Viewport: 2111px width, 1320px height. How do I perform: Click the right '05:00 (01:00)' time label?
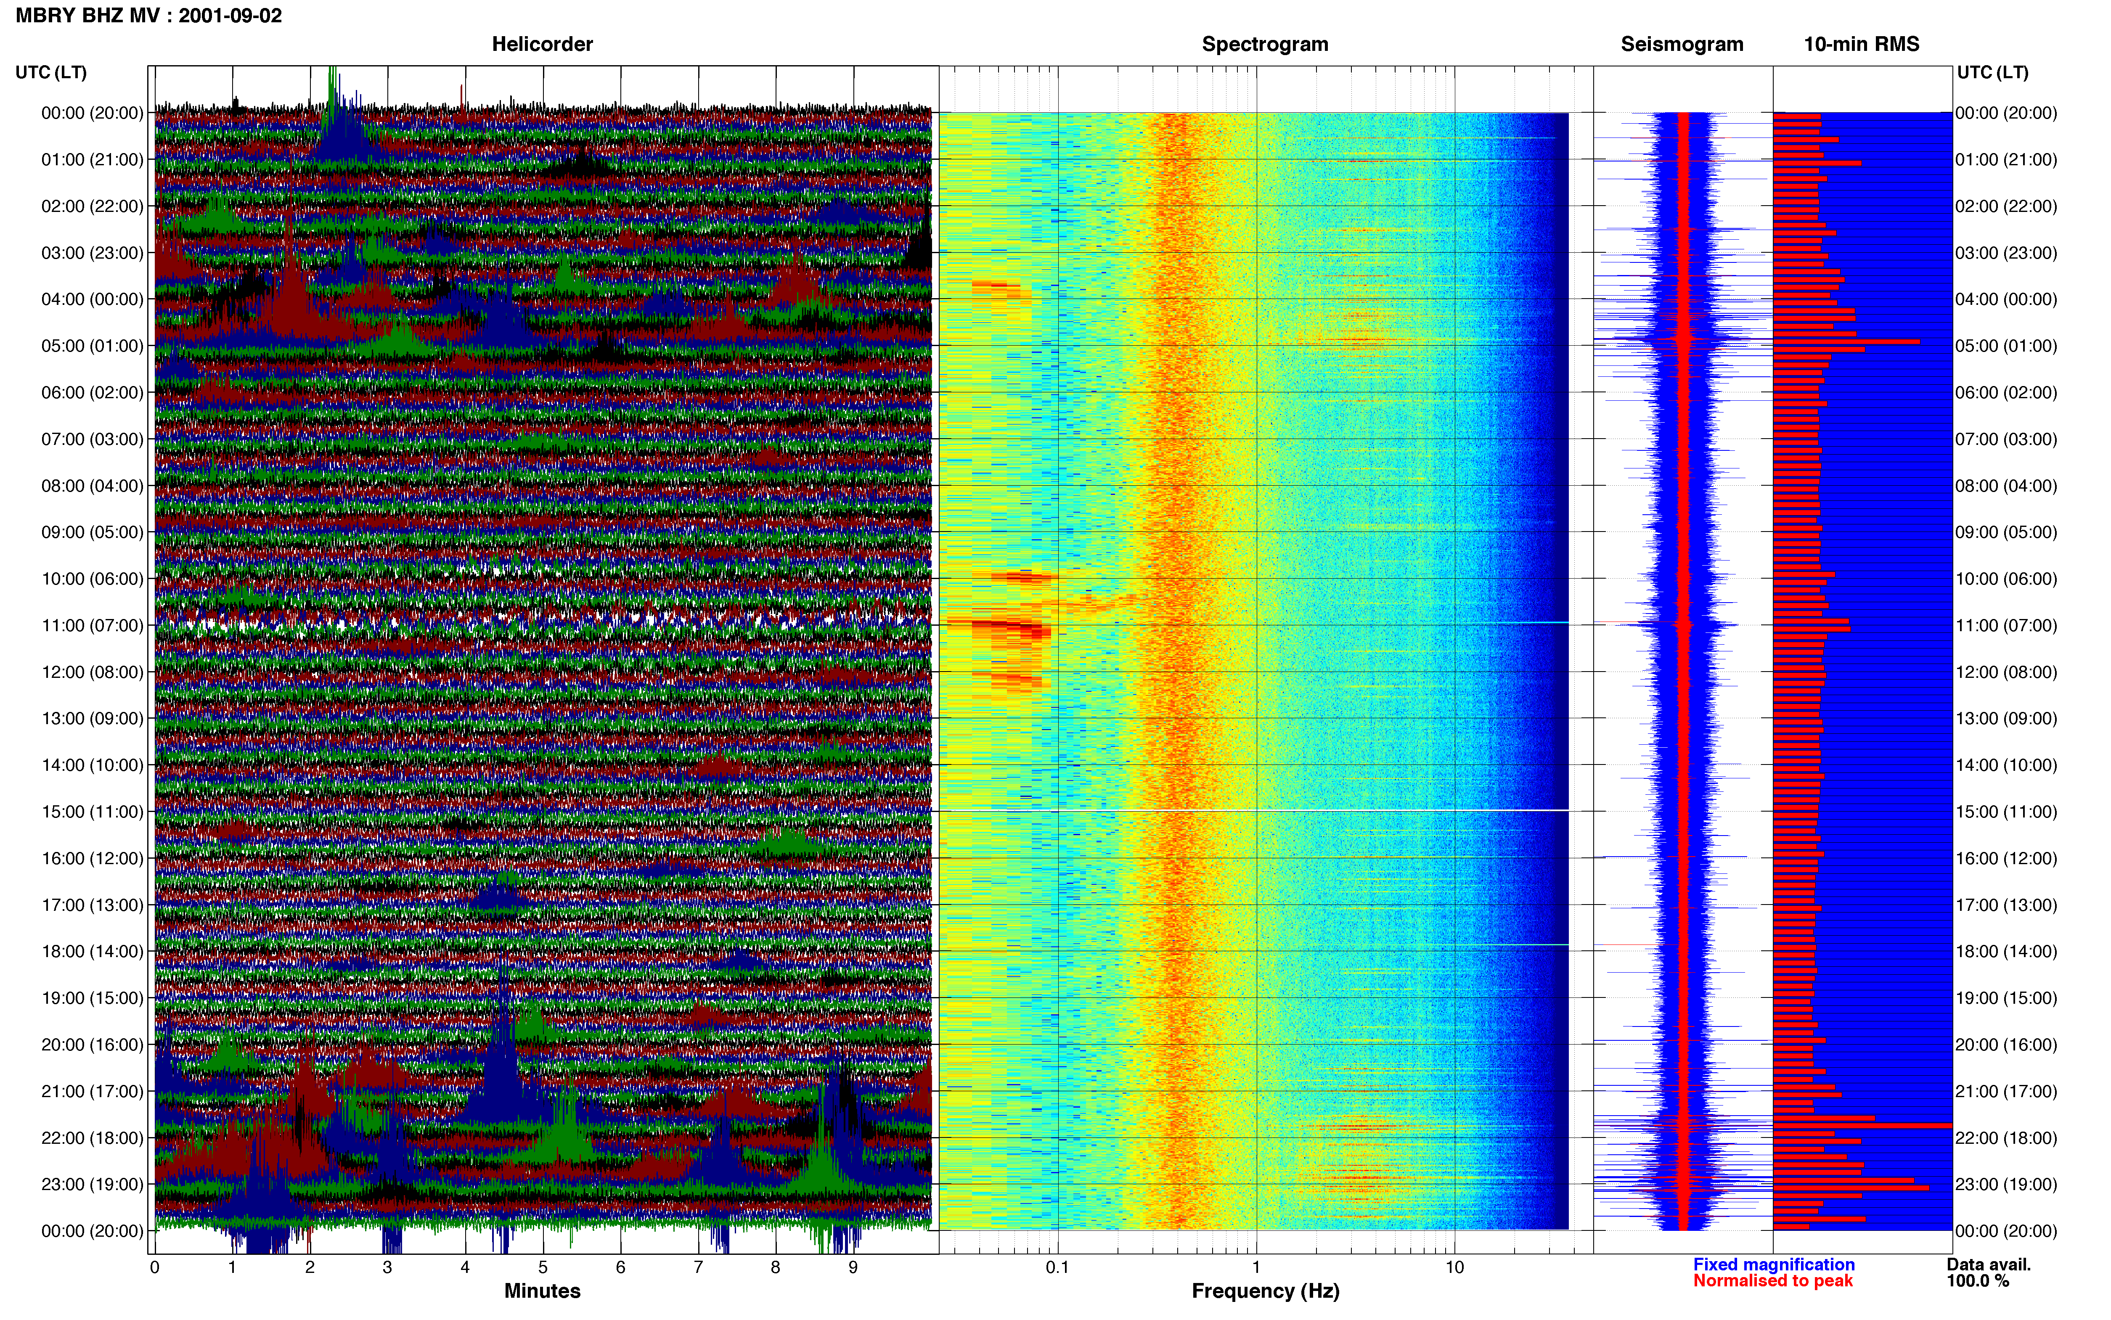(2006, 346)
